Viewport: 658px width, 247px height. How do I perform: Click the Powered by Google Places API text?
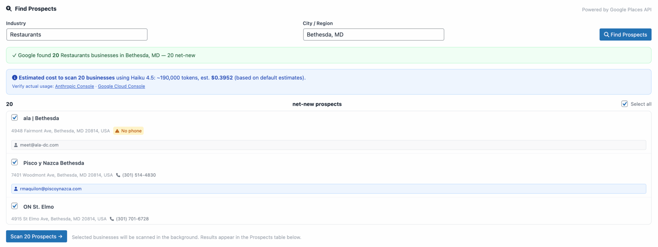[x=617, y=10]
